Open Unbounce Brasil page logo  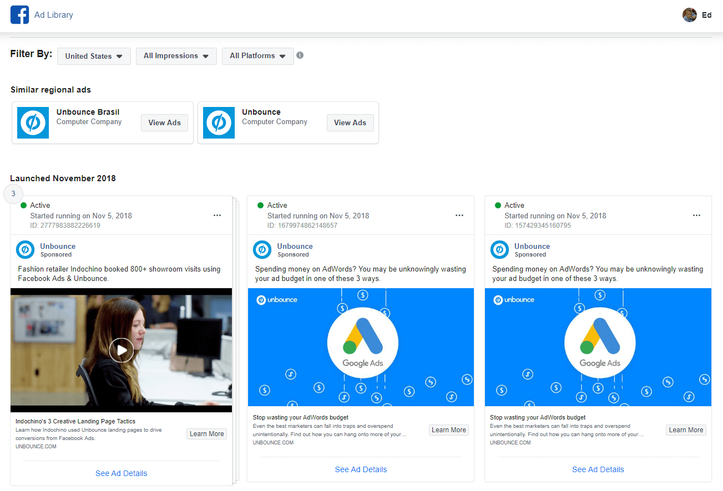[33, 122]
